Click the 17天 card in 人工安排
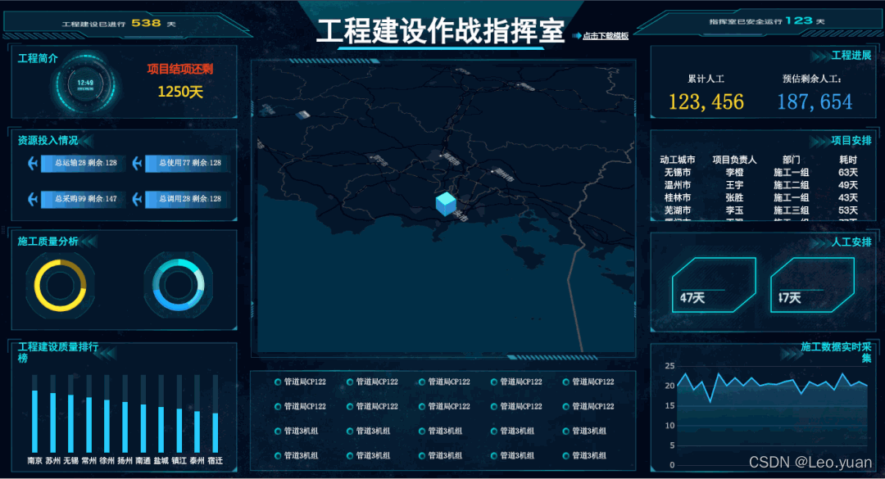 pos(812,285)
